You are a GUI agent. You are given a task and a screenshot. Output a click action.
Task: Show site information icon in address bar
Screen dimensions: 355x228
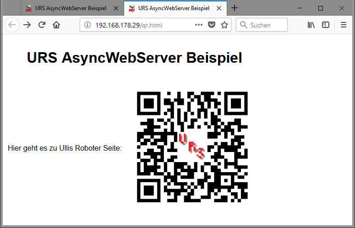87,25
